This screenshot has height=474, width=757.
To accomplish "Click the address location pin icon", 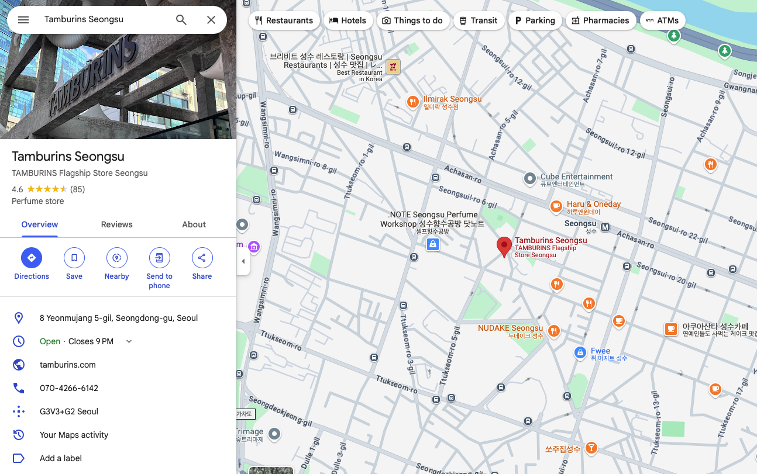I will [19, 318].
